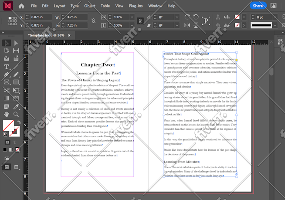Select the Type tool
285x200 pixels.
coord(7,67)
